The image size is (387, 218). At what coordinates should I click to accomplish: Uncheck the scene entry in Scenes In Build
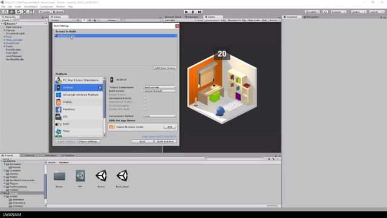click(x=56, y=36)
